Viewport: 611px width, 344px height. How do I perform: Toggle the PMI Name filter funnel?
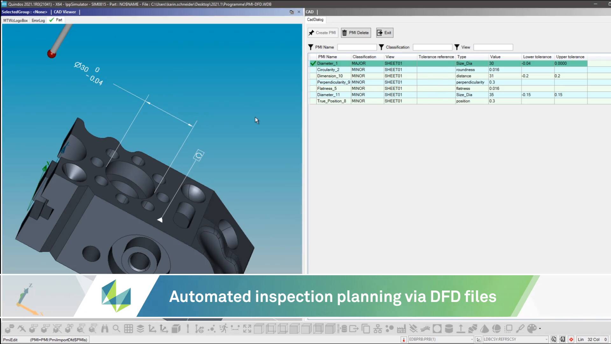coord(311,47)
